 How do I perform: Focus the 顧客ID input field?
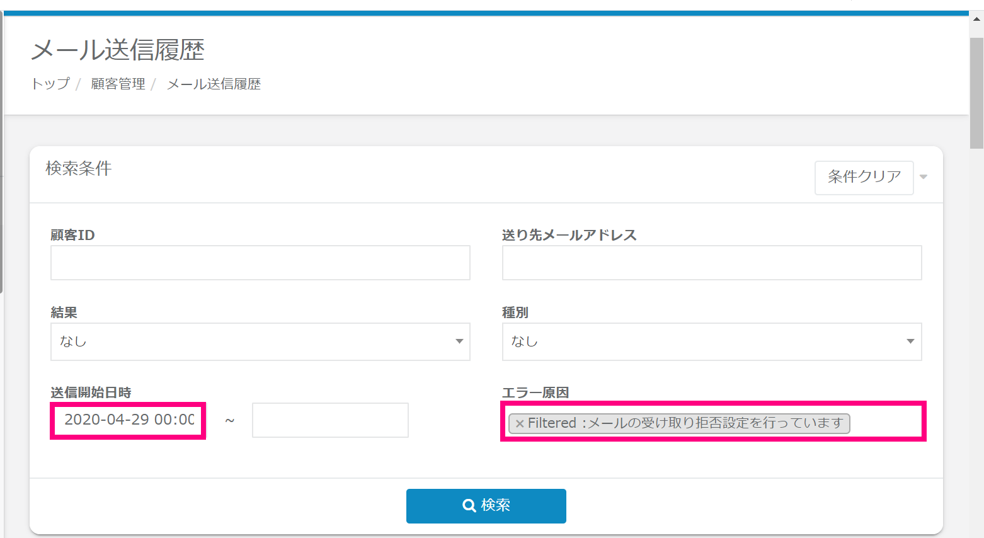point(260,263)
